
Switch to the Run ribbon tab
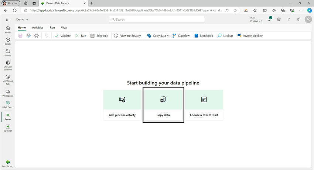point(52,28)
